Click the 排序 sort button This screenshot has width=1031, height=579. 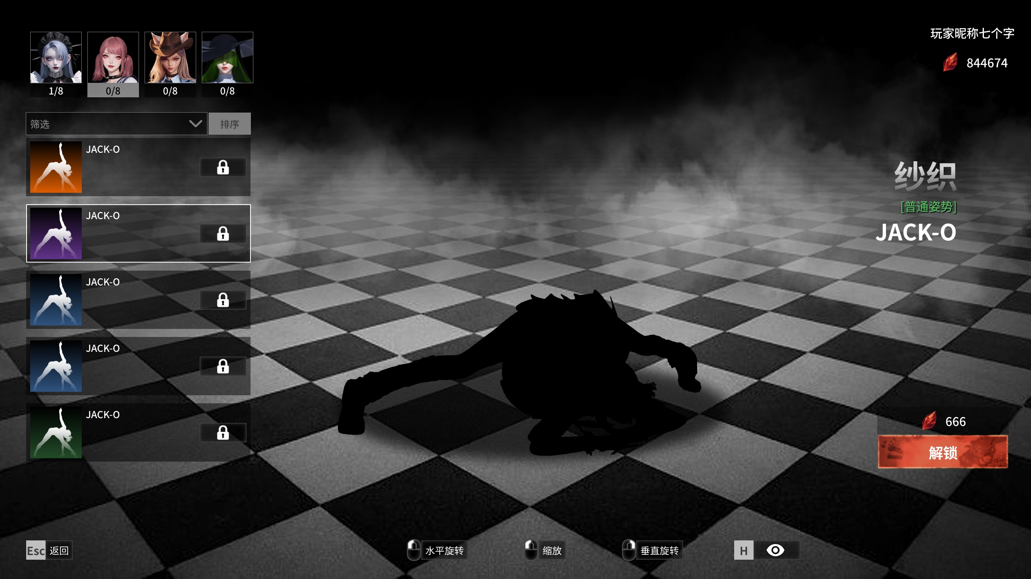pyautogui.click(x=230, y=124)
